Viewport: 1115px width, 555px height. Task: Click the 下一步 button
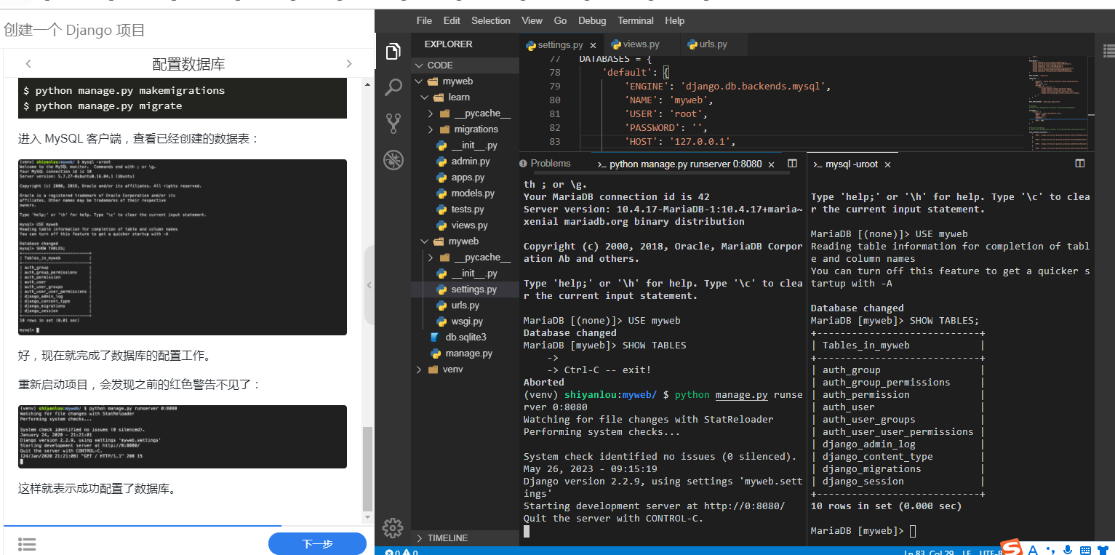pos(317,544)
